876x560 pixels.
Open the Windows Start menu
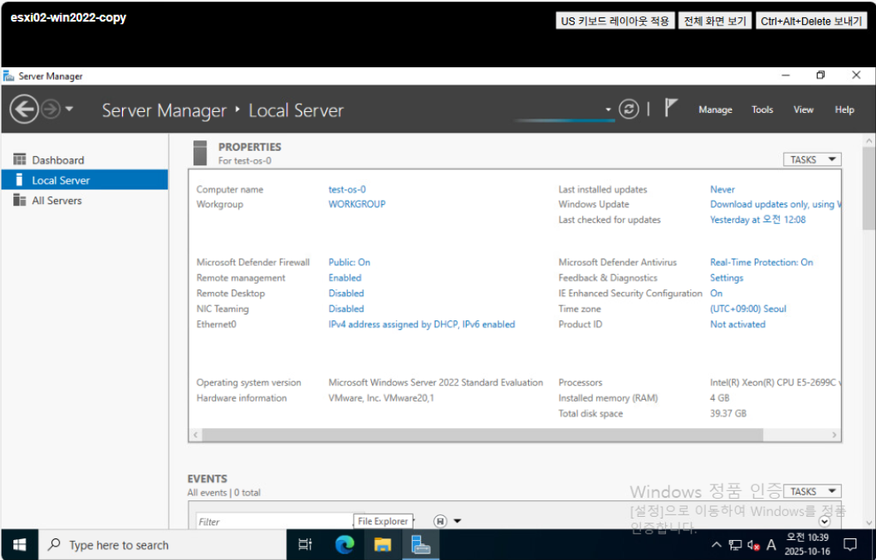click(x=20, y=545)
